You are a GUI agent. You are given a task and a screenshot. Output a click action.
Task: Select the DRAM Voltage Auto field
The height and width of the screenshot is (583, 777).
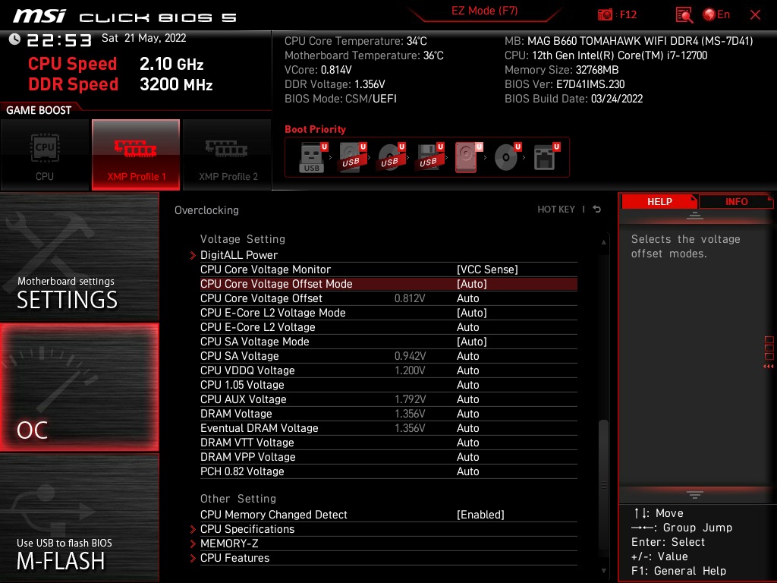tap(467, 414)
